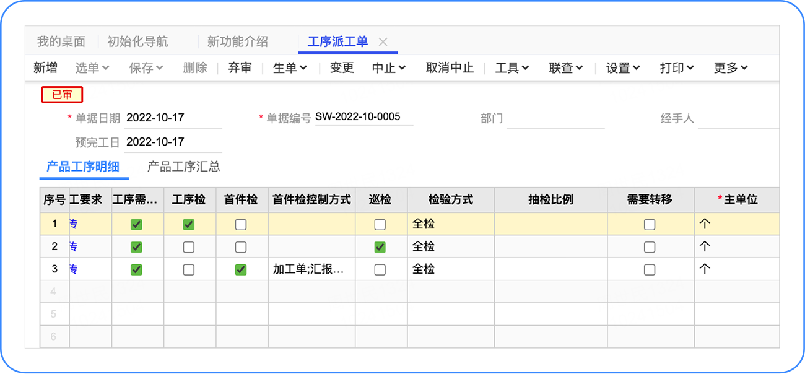
Task: Toggle 工序需… checkbox in row 1
Action: [137, 225]
